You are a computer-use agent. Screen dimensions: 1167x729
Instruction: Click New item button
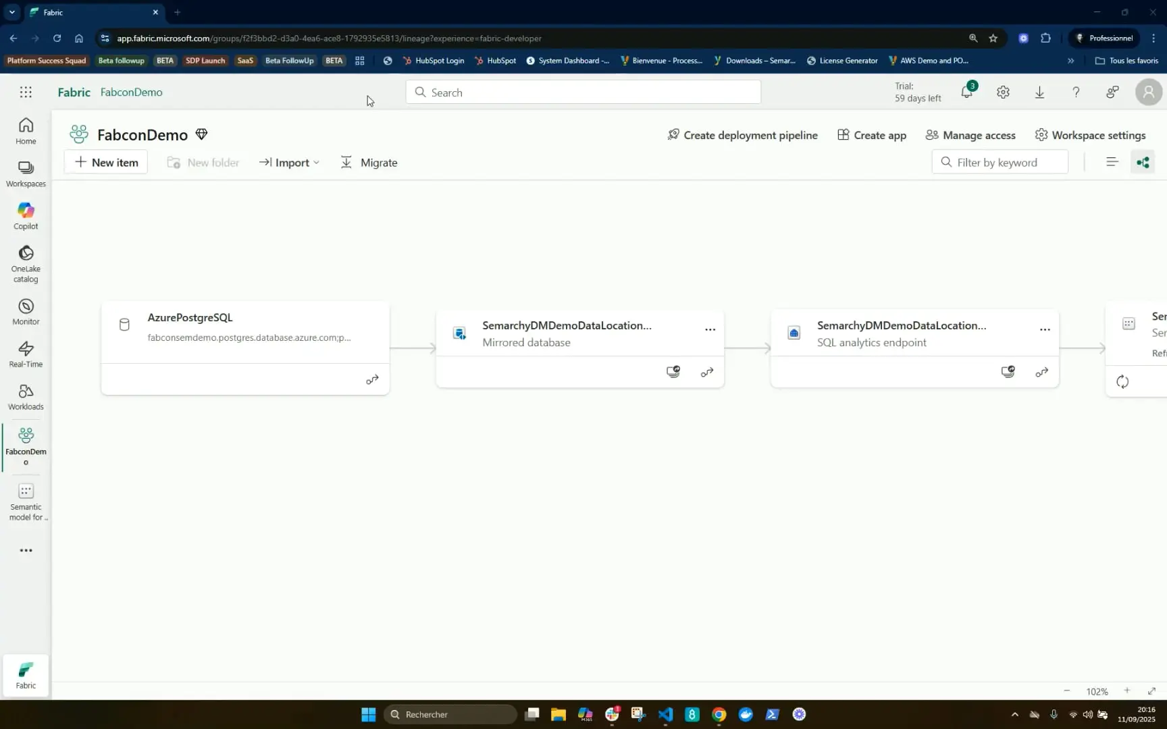(106, 163)
